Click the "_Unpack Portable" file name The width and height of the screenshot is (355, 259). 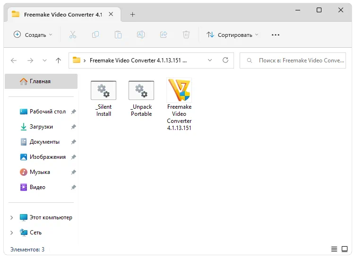tap(141, 110)
